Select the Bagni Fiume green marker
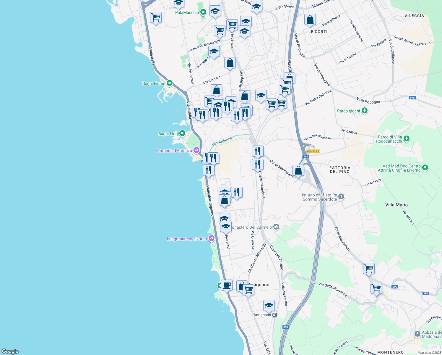The image size is (442, 355). coord(170,83)
